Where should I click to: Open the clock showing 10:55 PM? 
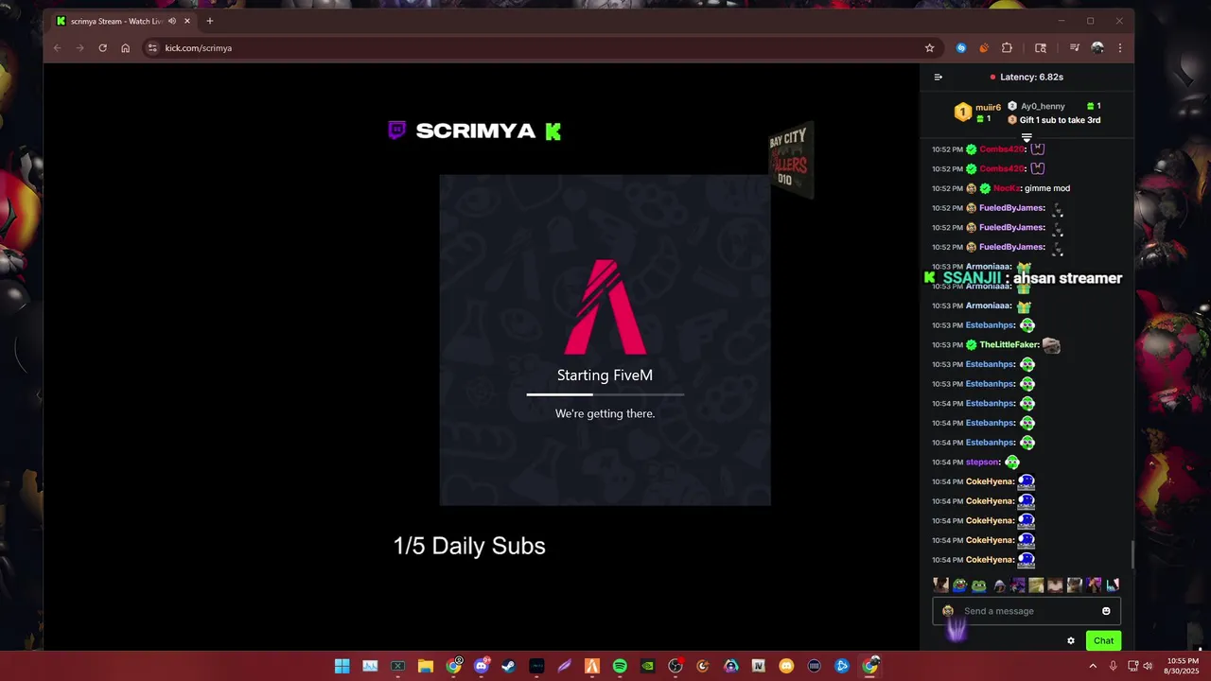click(x=1183, y=666)
